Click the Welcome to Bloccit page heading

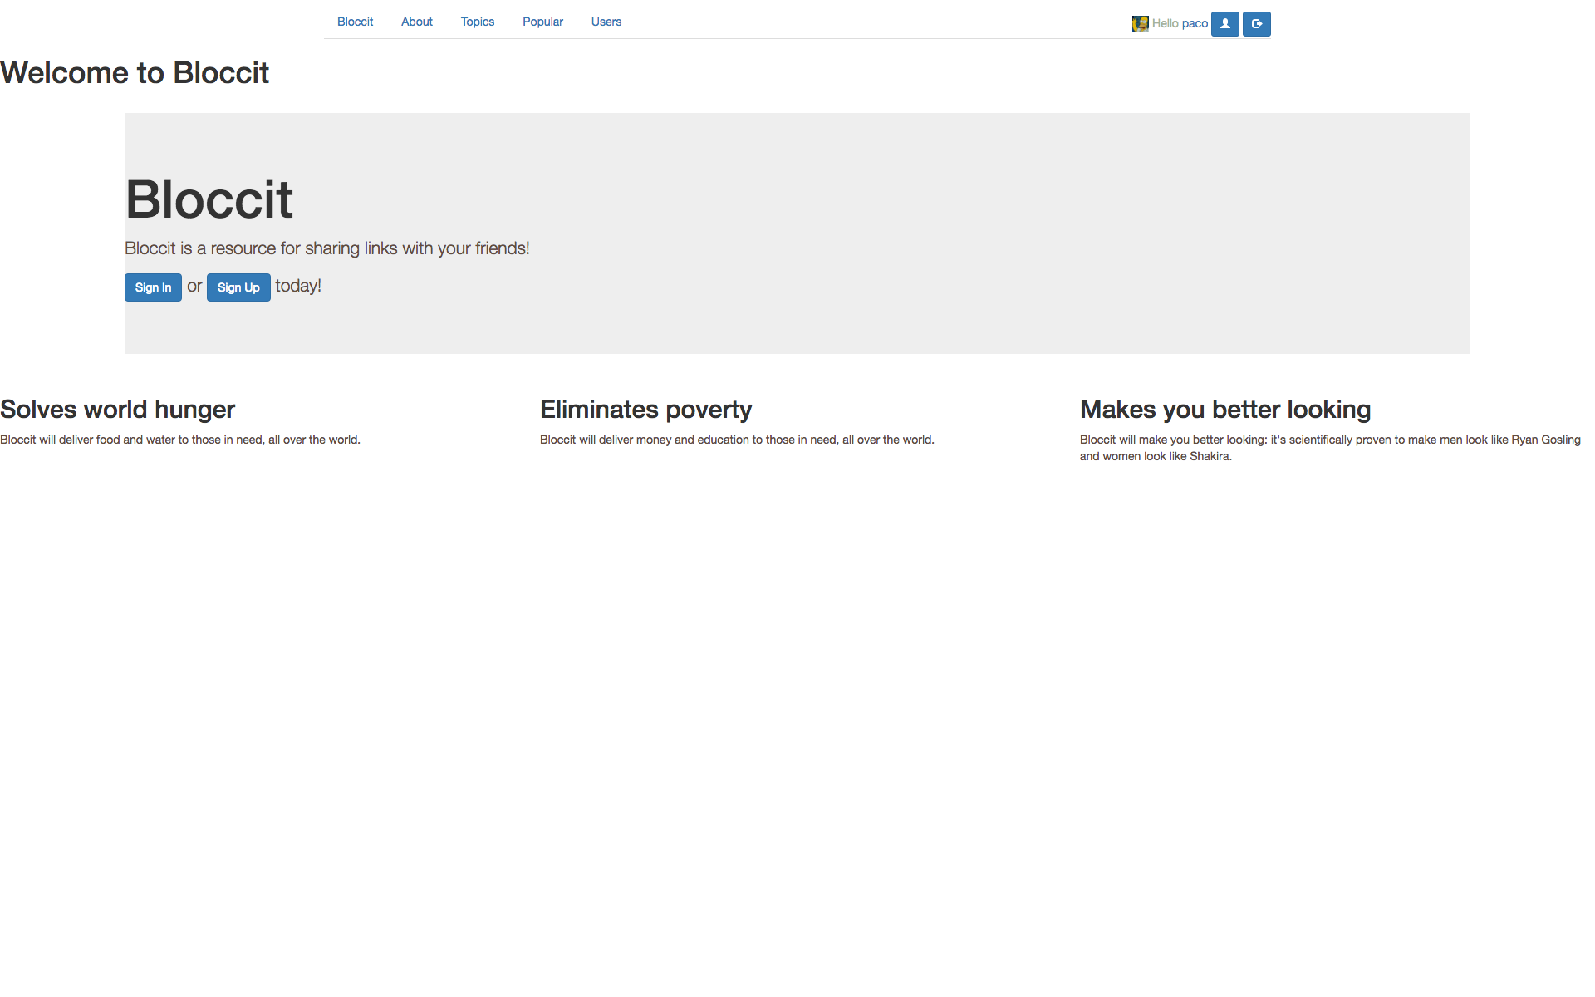[x=135, y=73]
